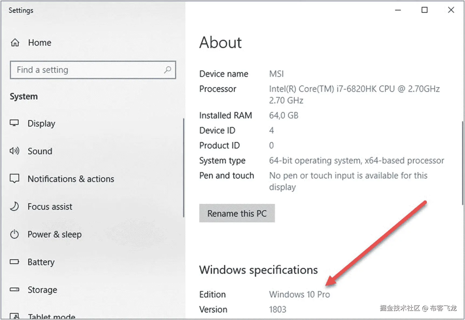Image resolution: width=465 pixels, height=320 pixels.
Task: Click the About page heading
Action: 221,42
